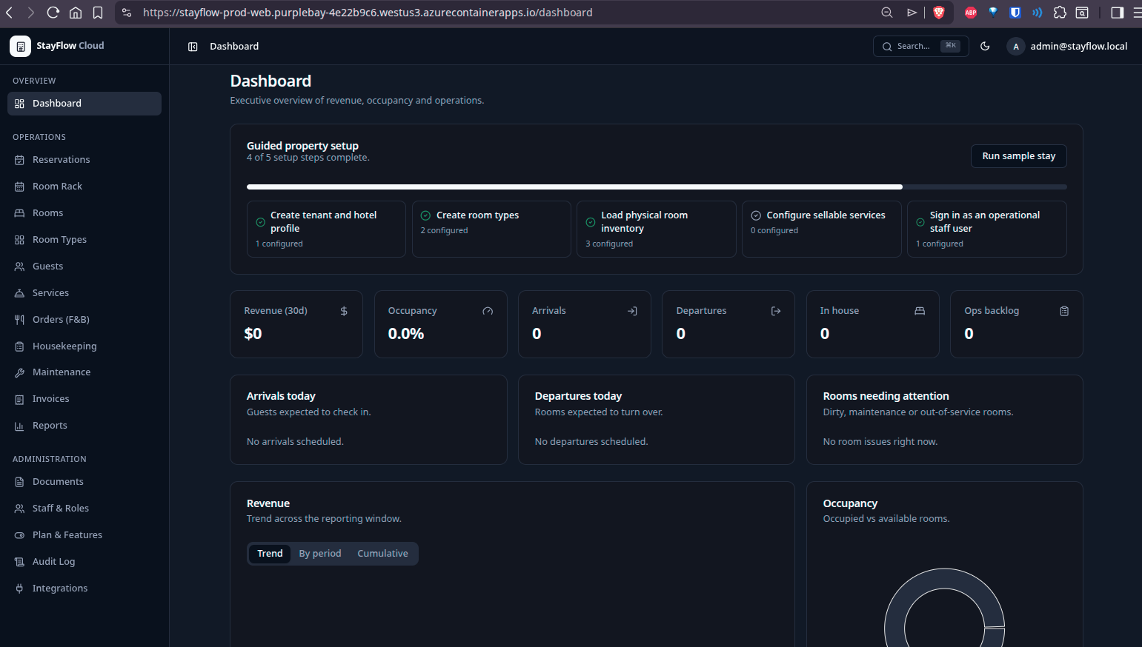
Task: Click the Housekeeping clipboard icon
Action: (x=19, y=346)
